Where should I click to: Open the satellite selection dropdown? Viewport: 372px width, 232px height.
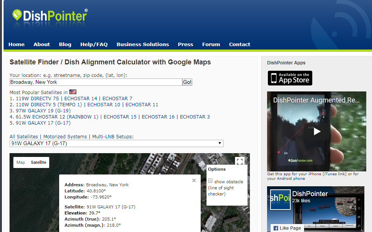pos(220,143)
